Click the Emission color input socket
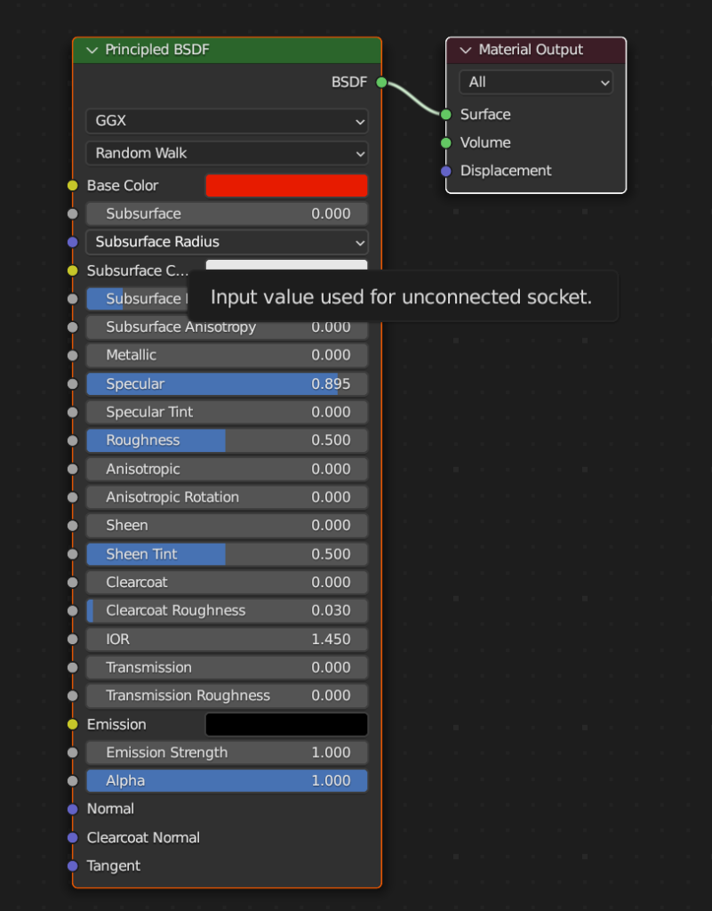The height and width of the screenshot is (911, 712). (x=73, y=724)
